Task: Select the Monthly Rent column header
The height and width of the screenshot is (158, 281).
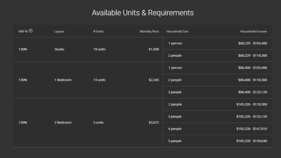Action: pos(149,31)
